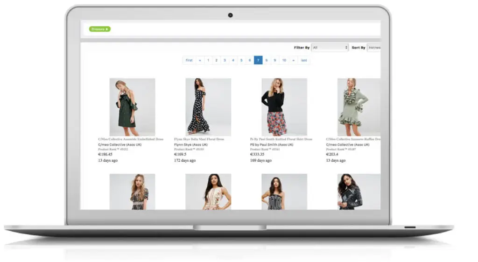Click the Ps By Paul Smith Knitted dress title

(x=281, y=139)
